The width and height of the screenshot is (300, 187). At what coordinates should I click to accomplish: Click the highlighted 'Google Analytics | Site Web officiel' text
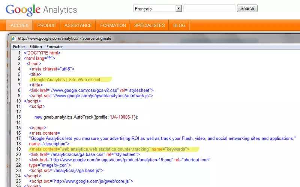pyautogui.click(x=66, y=80)
